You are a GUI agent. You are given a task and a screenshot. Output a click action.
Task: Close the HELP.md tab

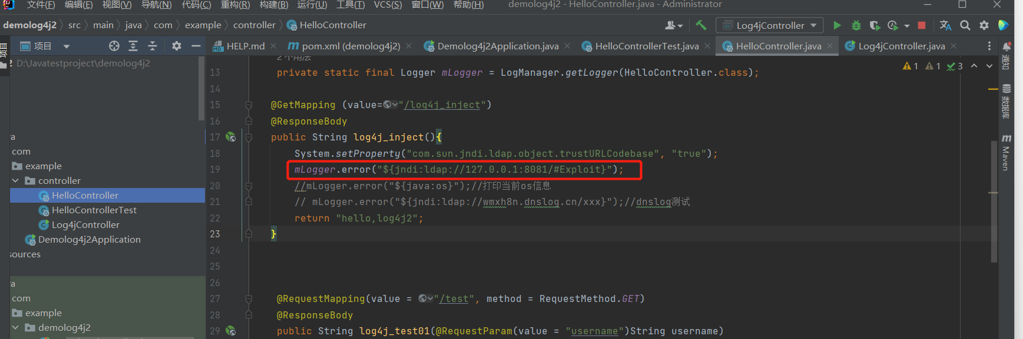[273, 46]
